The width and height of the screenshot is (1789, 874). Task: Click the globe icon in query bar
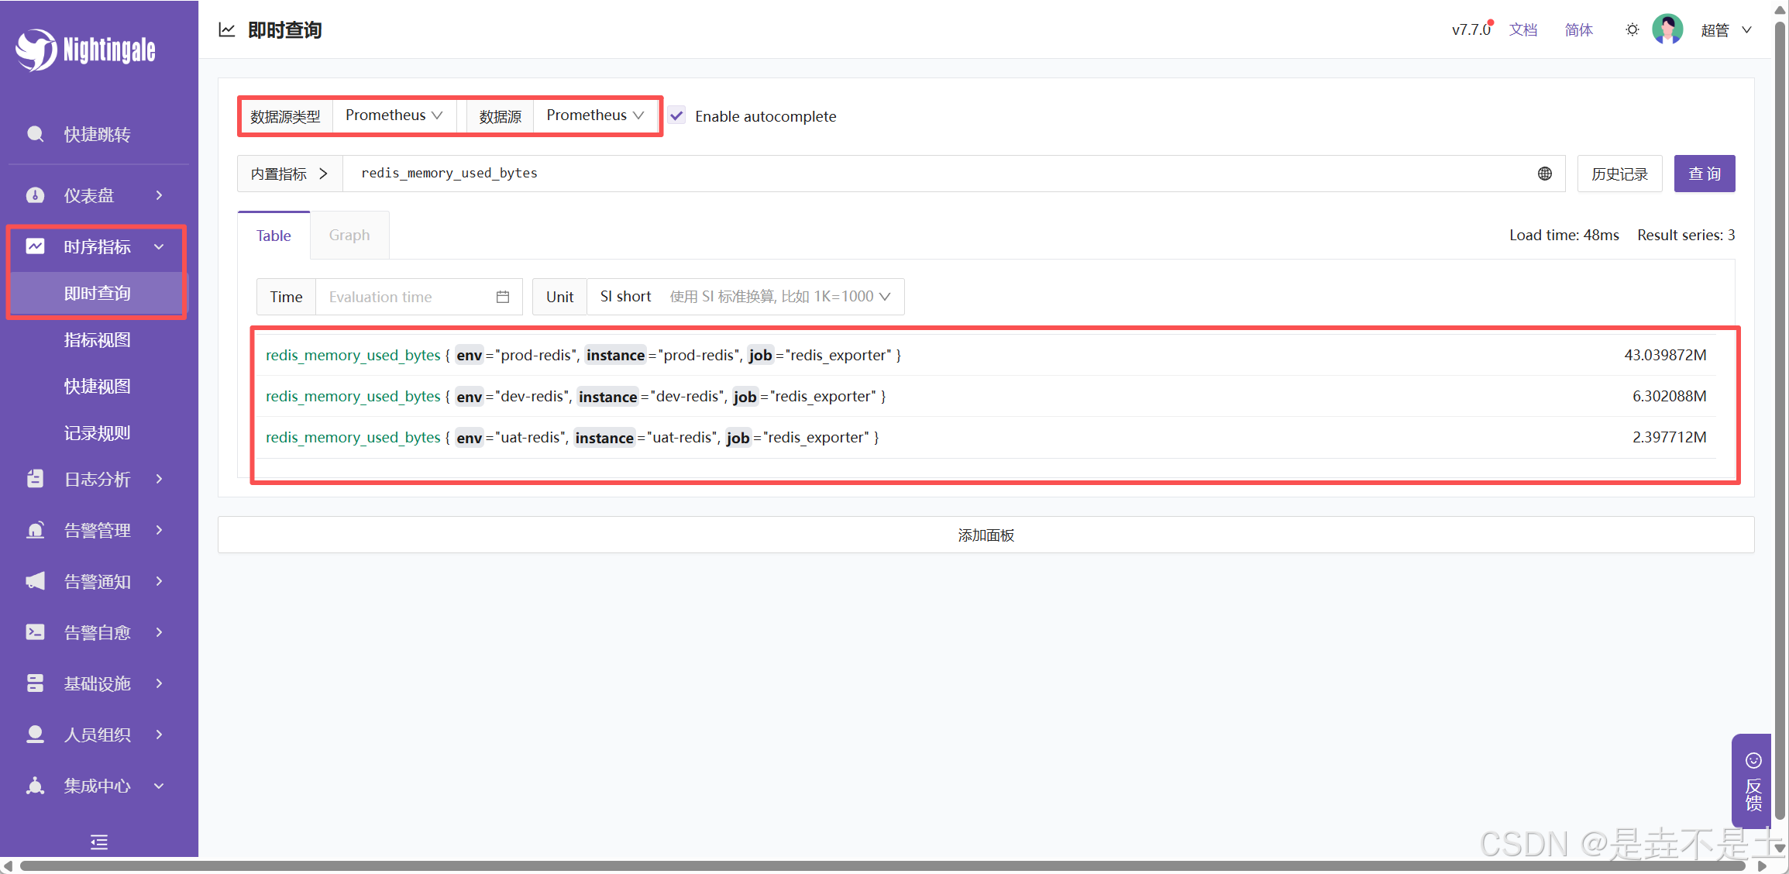tap(1544, 174)
